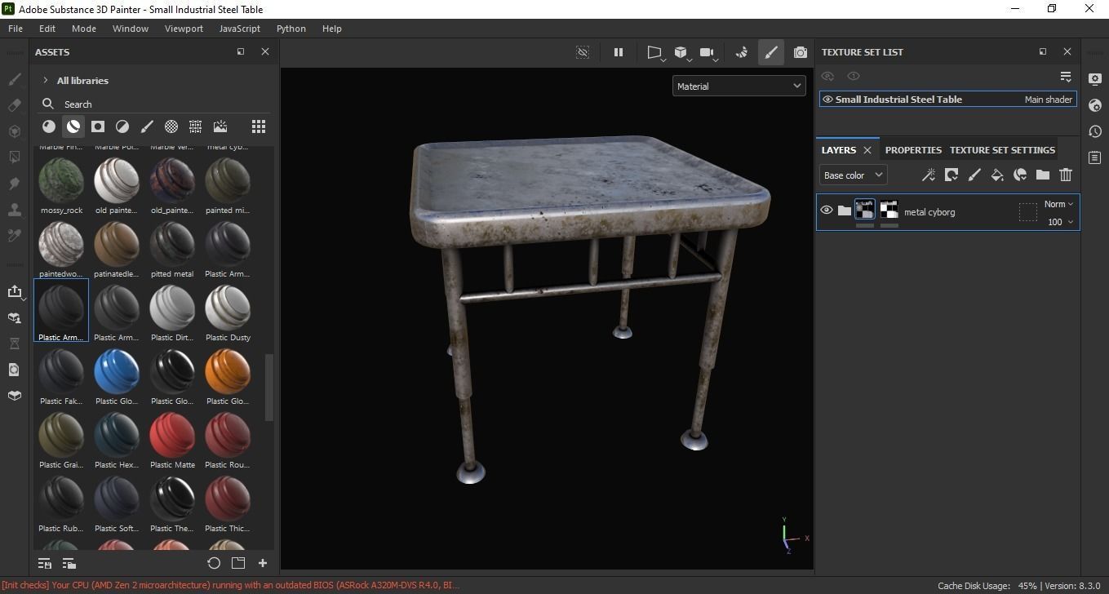
Task: Select the Paint brush tool
Action: tap(14, 79)
